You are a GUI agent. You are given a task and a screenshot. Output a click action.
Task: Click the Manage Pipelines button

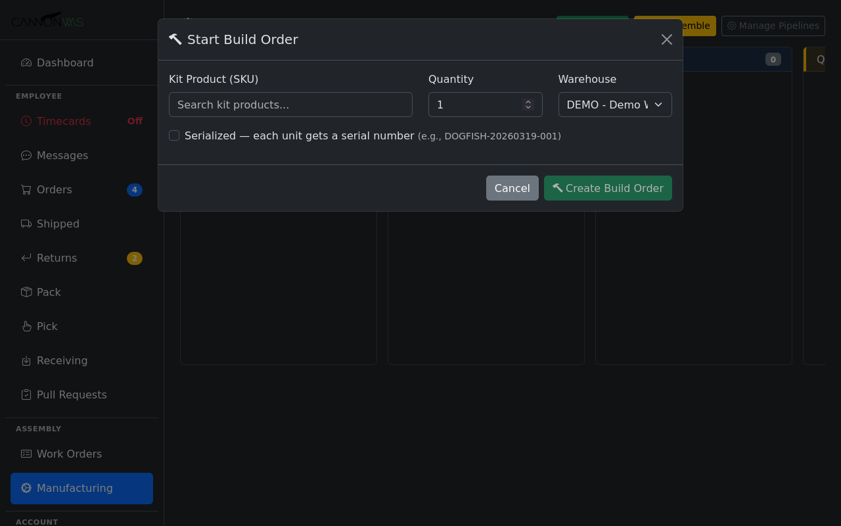point(773,26)
